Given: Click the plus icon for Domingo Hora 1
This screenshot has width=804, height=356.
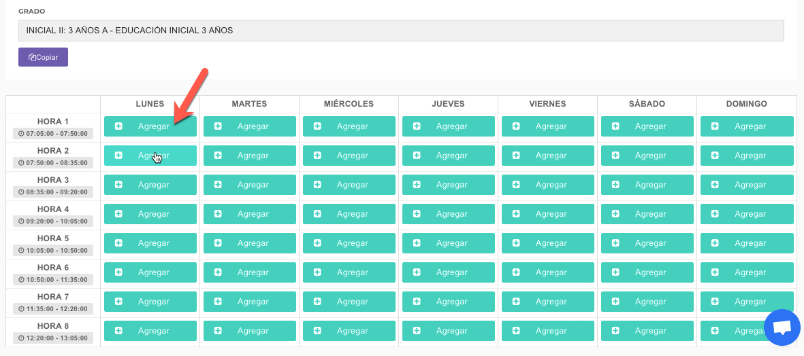Looking at the screenshot, I should (x=715, y=126).
